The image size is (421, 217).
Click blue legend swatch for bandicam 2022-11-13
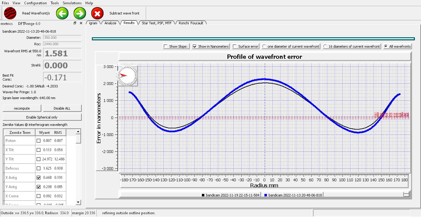point(266,195)
